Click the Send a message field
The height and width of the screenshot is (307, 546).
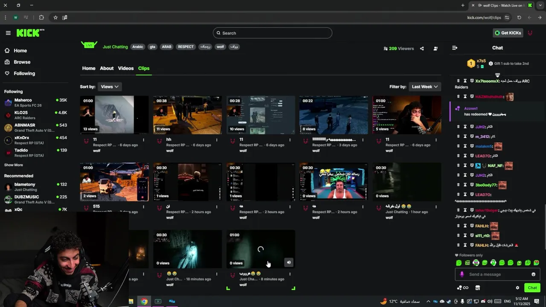pyautogui.click(x=497, y=274)
